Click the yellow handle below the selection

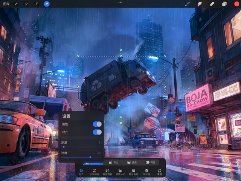121,123
